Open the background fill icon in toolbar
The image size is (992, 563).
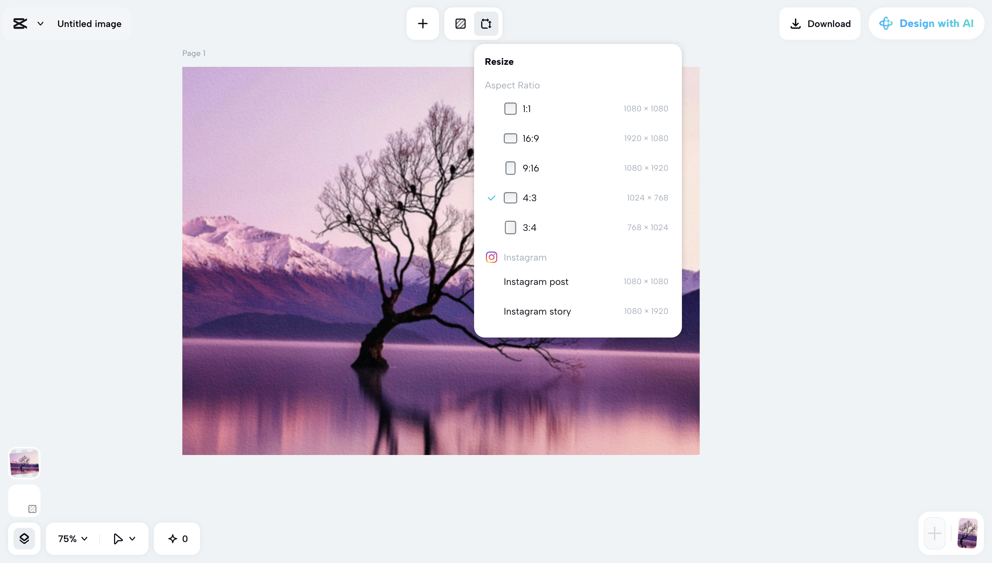point(460,24)
